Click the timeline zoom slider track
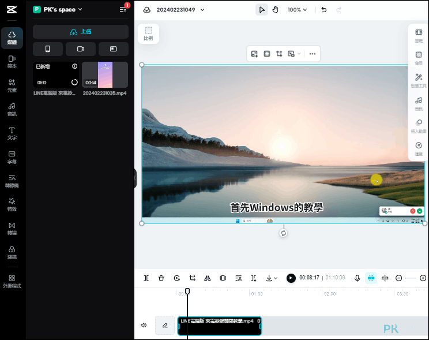This screenshot has height=340, width=429. tap(411, 278)
